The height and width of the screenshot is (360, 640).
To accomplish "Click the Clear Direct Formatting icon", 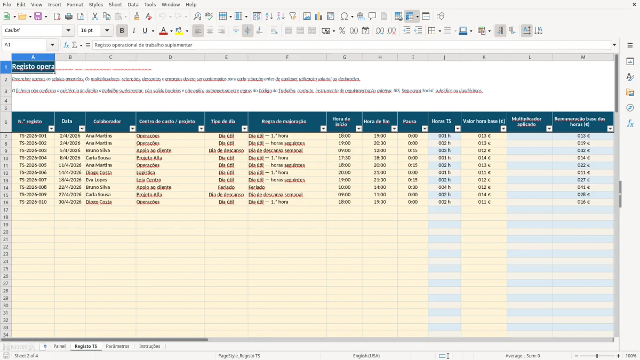I will (x=148, y=17).
